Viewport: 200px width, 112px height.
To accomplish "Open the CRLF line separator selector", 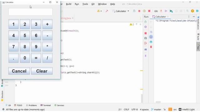I will tap(126, 110).
